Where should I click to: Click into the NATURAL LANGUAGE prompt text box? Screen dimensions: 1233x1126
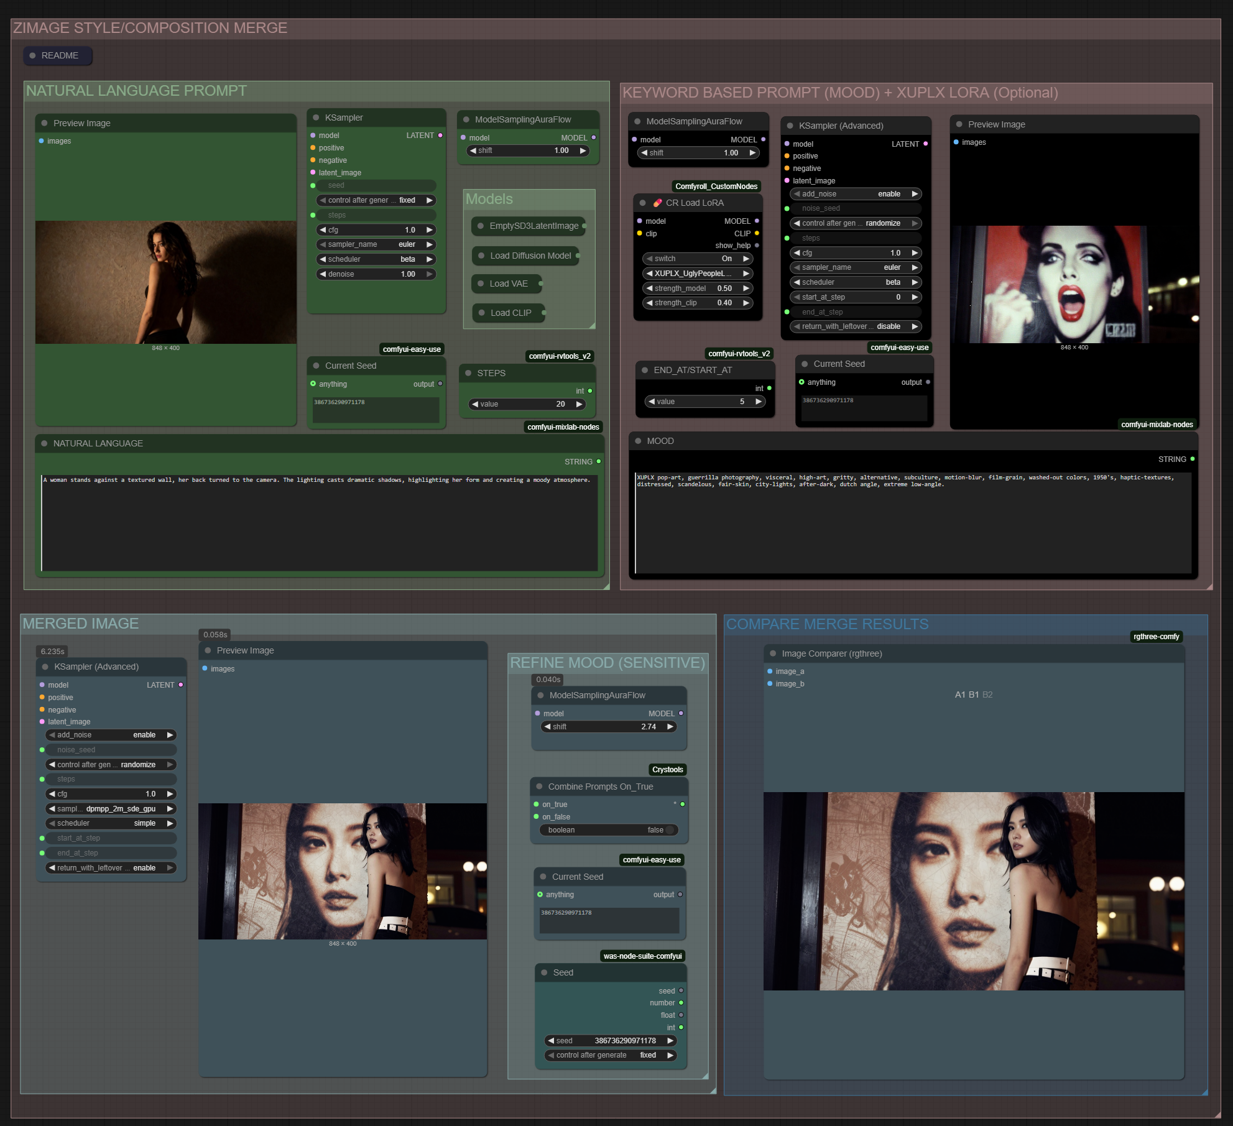coord(319,522)
